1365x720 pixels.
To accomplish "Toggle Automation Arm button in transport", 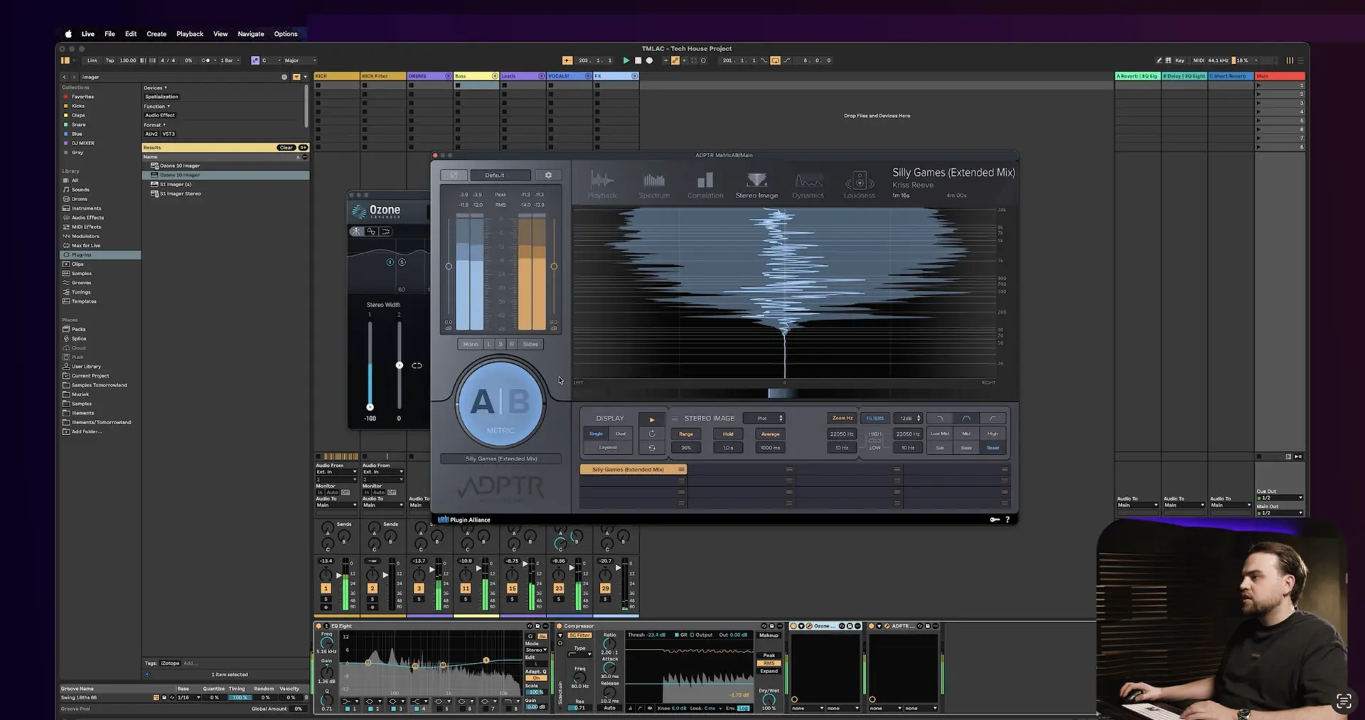I will (x=675, y=60).
